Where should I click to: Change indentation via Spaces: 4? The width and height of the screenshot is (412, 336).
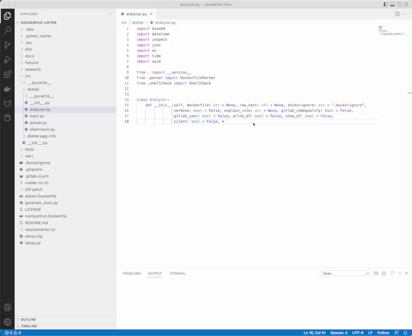(339, 333)
